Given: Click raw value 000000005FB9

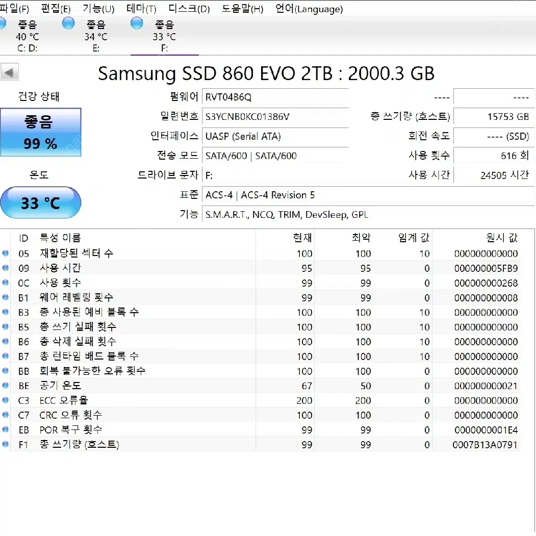Looking at the screenshot, I should [x=486, y=268].
